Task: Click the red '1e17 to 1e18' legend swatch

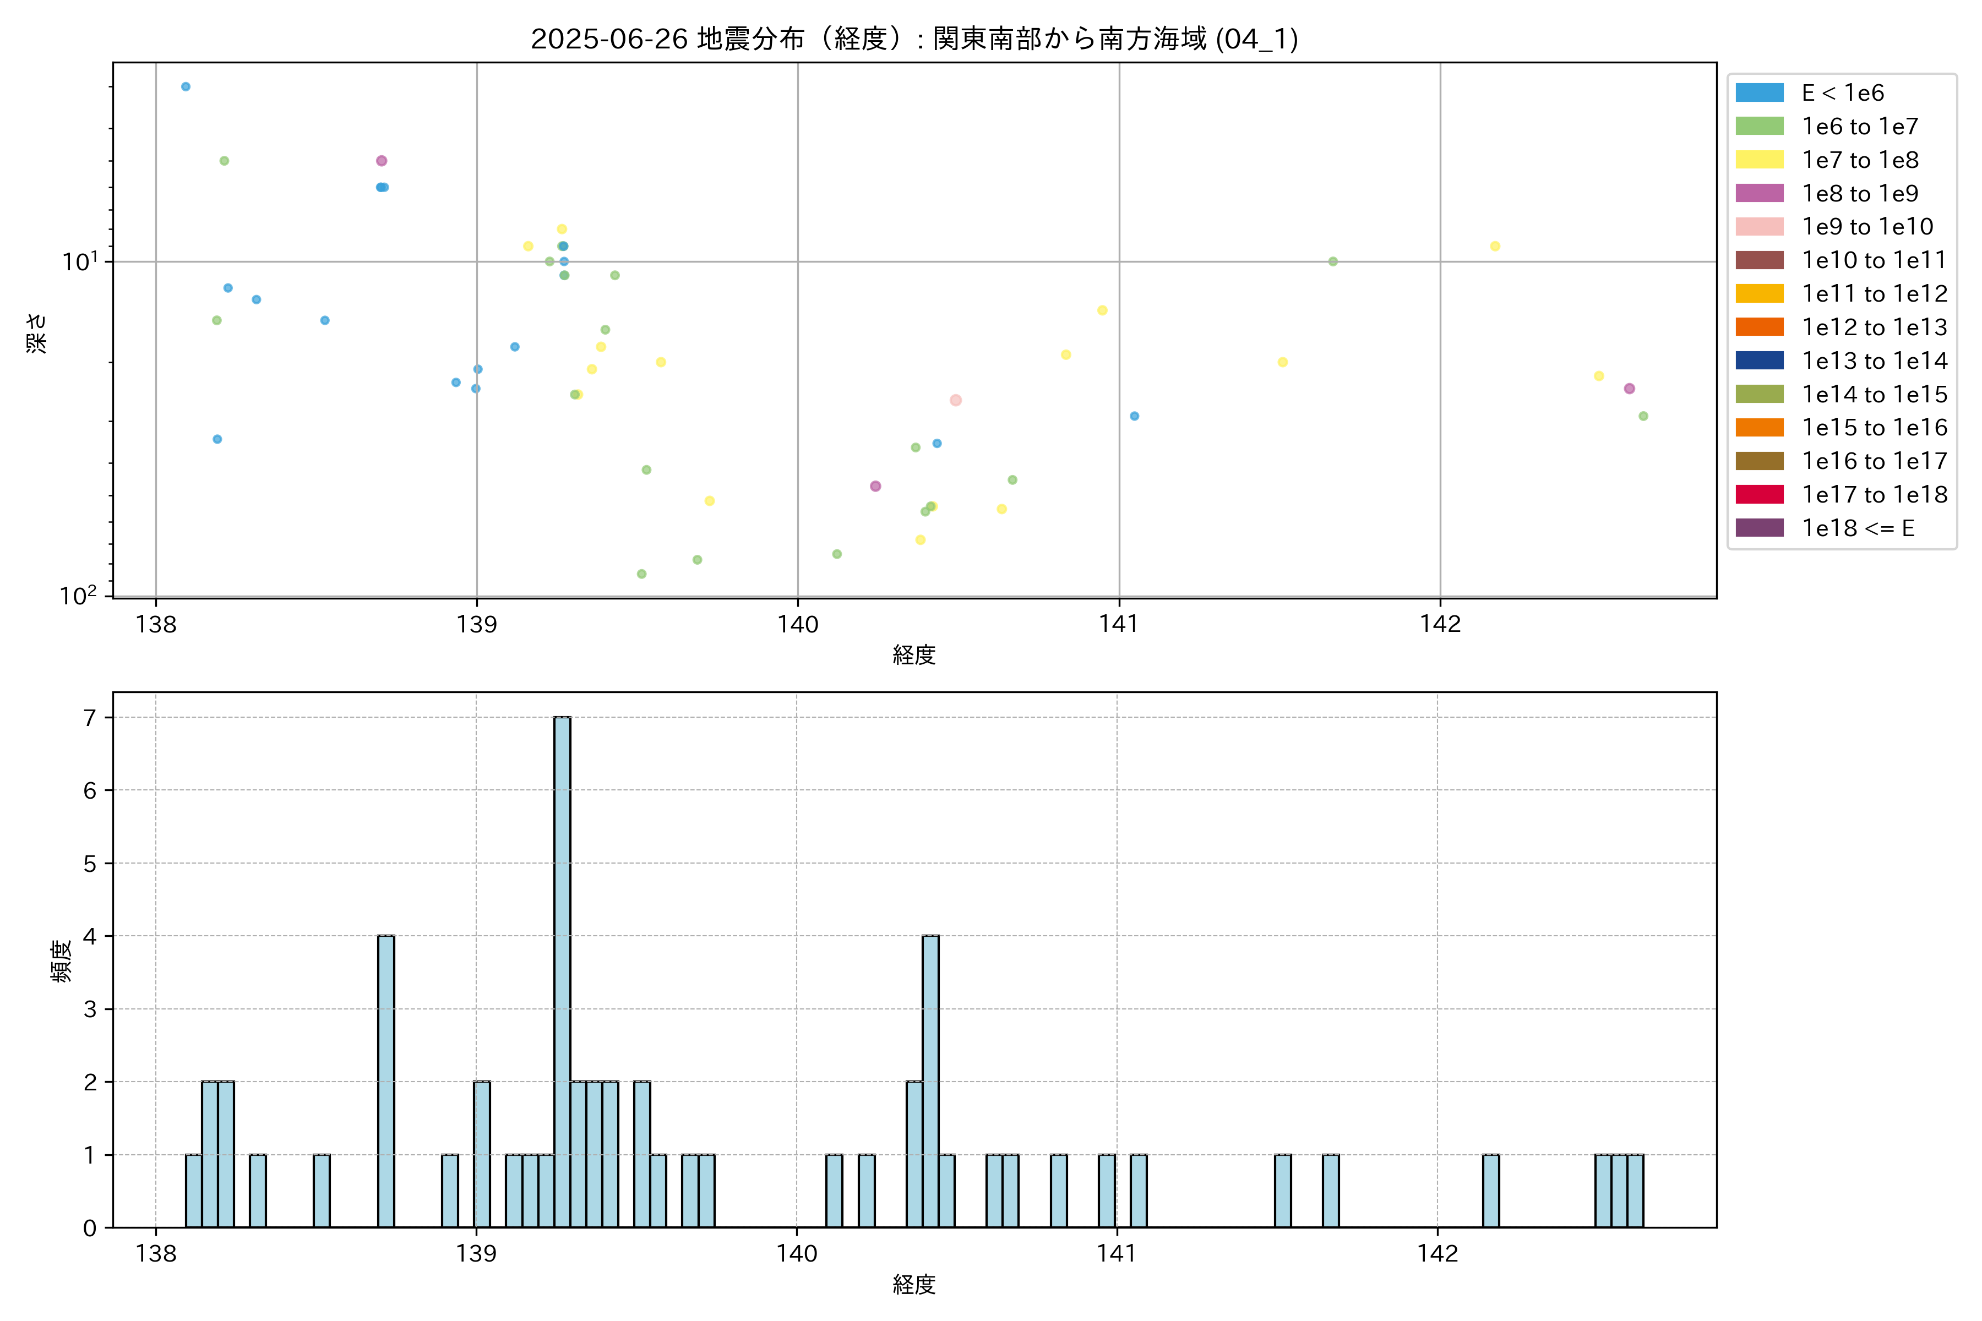Action: [x=1758, y=494]
